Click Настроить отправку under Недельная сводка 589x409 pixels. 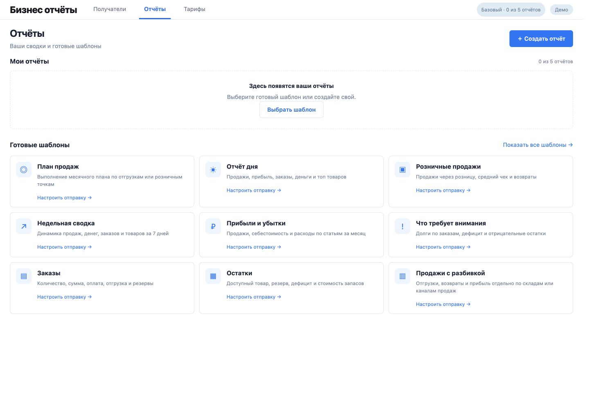[64, 247]
